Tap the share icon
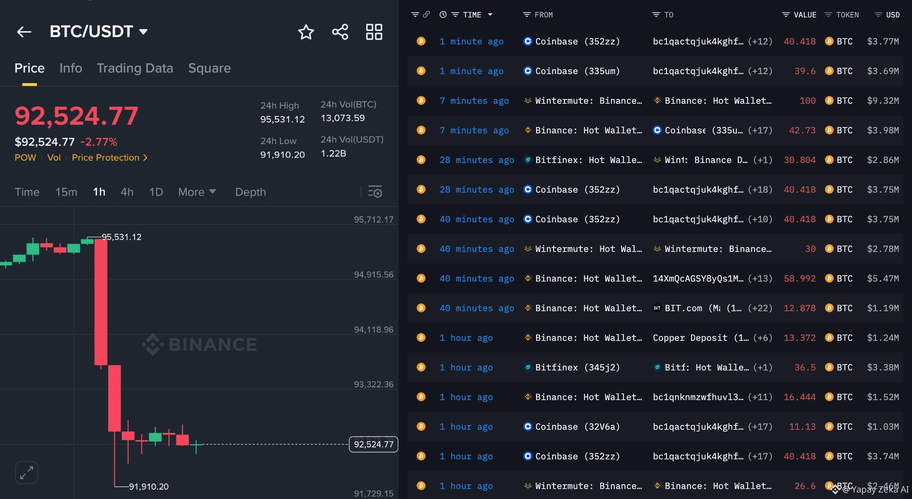 (x=340, y=32)
